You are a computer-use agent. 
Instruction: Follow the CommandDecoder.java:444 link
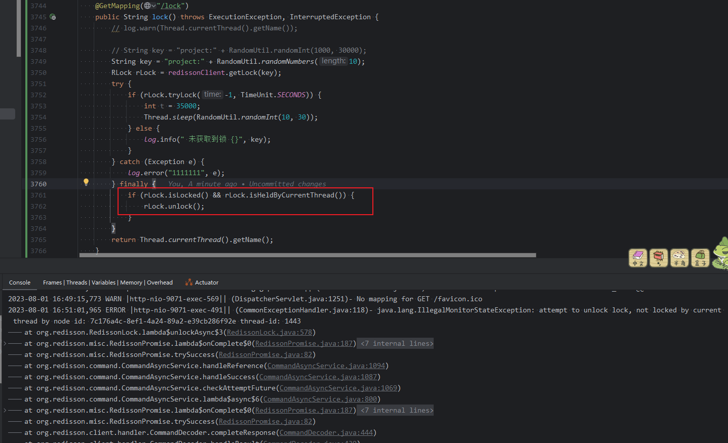326,432
